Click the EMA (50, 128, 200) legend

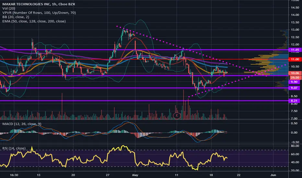pos(34,21)
